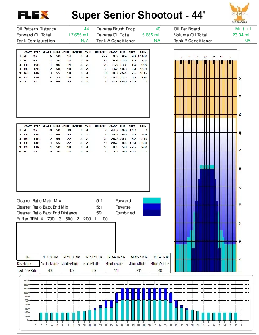Select the Track Zone Ratio value 4.03
The image size is (259, 335).
point(160,270)
